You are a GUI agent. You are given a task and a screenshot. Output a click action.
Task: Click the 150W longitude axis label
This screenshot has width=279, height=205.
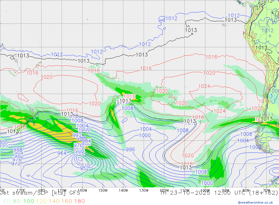[x=103, y=190]
